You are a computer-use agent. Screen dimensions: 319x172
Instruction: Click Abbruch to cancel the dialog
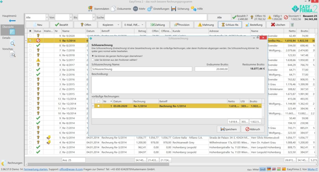point(252,129)
